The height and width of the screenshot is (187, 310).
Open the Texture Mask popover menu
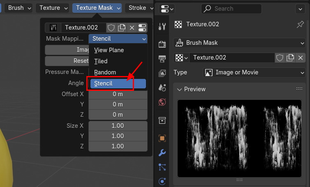(97, 8)
